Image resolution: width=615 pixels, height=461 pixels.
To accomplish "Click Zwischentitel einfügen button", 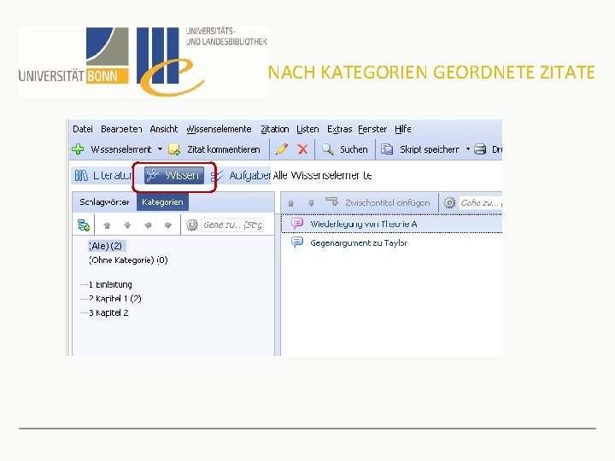I will tap(378, 202).
